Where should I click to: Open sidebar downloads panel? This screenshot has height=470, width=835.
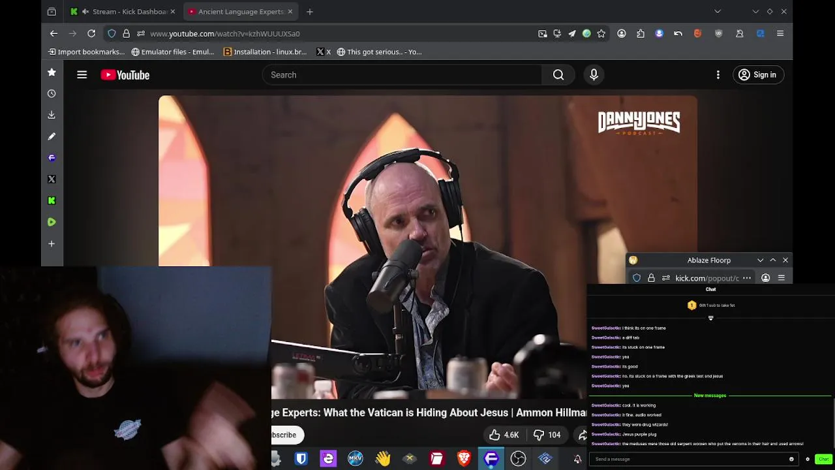coord(52,115)
